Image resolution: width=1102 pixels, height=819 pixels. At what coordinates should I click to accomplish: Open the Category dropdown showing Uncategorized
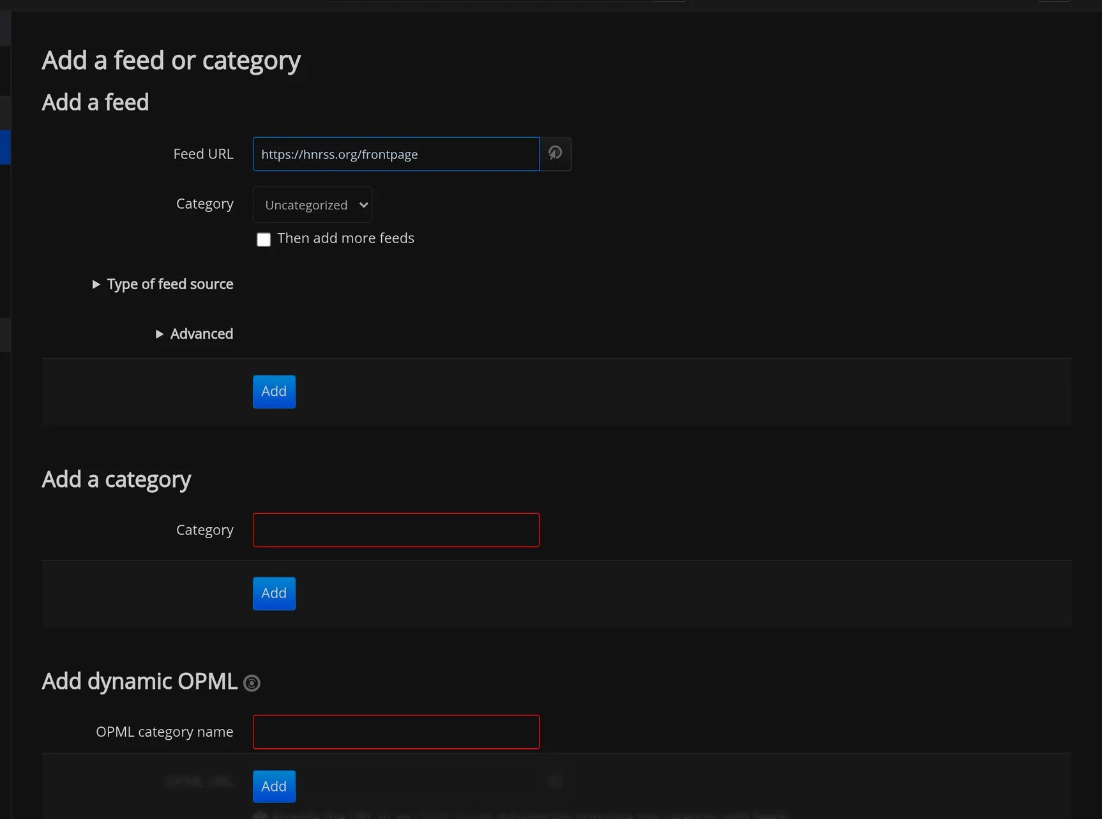point(313,205)
